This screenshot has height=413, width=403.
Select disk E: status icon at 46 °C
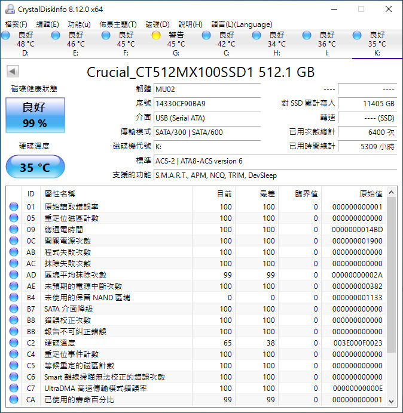pyautogui.click(x=56, y=35)
